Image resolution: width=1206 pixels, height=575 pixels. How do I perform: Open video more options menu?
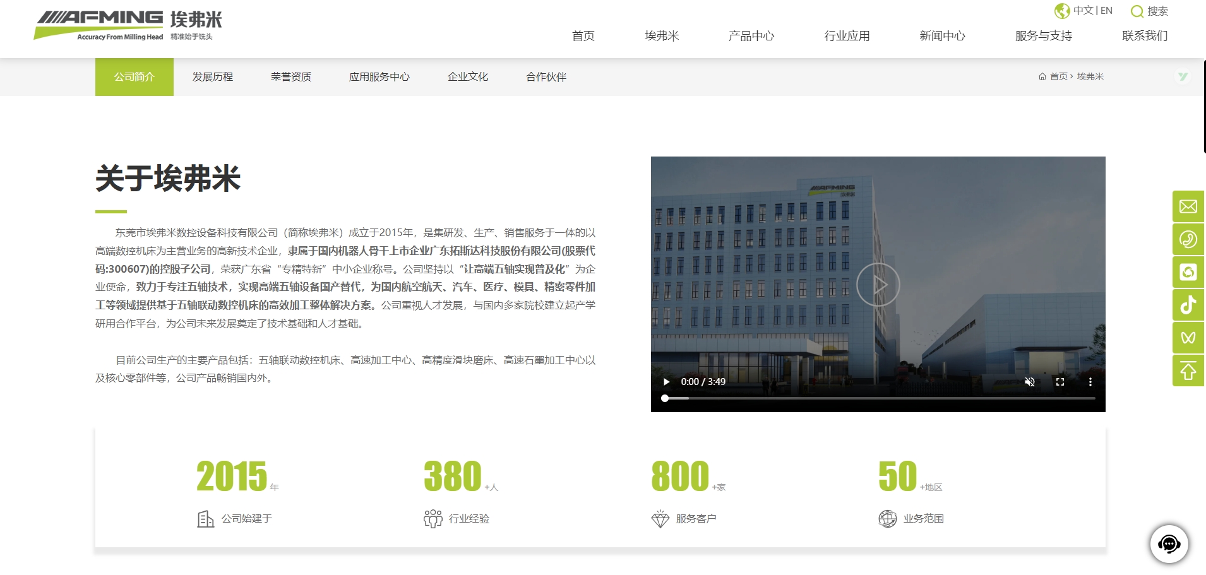click(x=1090, y=382)
